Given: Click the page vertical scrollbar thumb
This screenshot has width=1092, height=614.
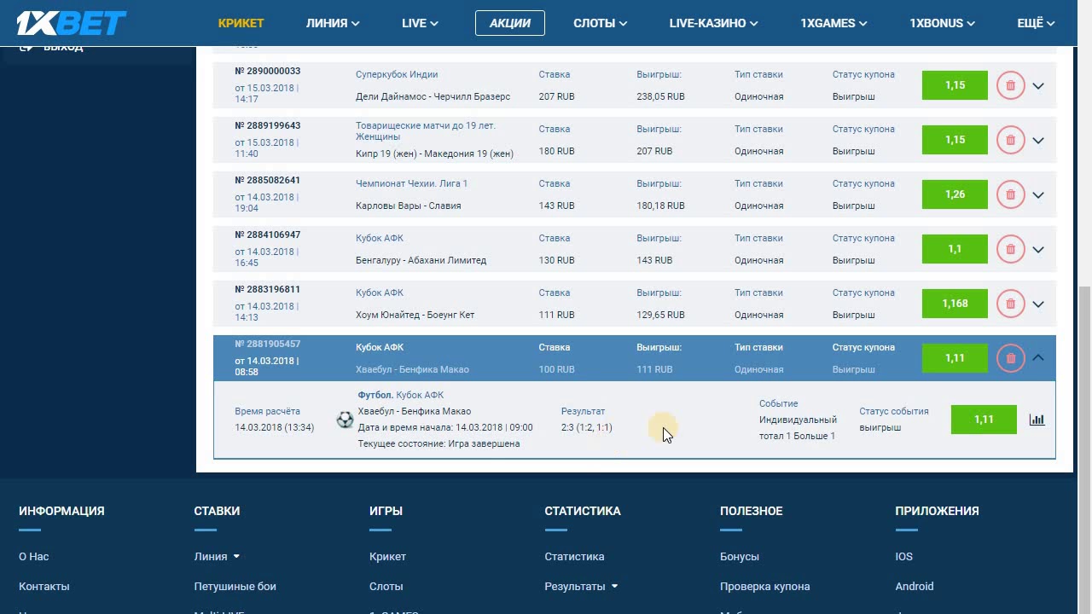Looking at the screenshot, I should tap(1084, 449).
